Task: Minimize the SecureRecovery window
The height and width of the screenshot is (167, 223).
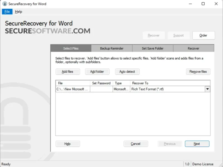Action: (190, 4)
